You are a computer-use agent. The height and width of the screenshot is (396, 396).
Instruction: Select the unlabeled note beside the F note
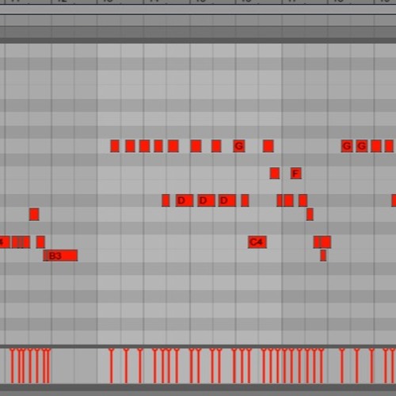click(275, 173)
